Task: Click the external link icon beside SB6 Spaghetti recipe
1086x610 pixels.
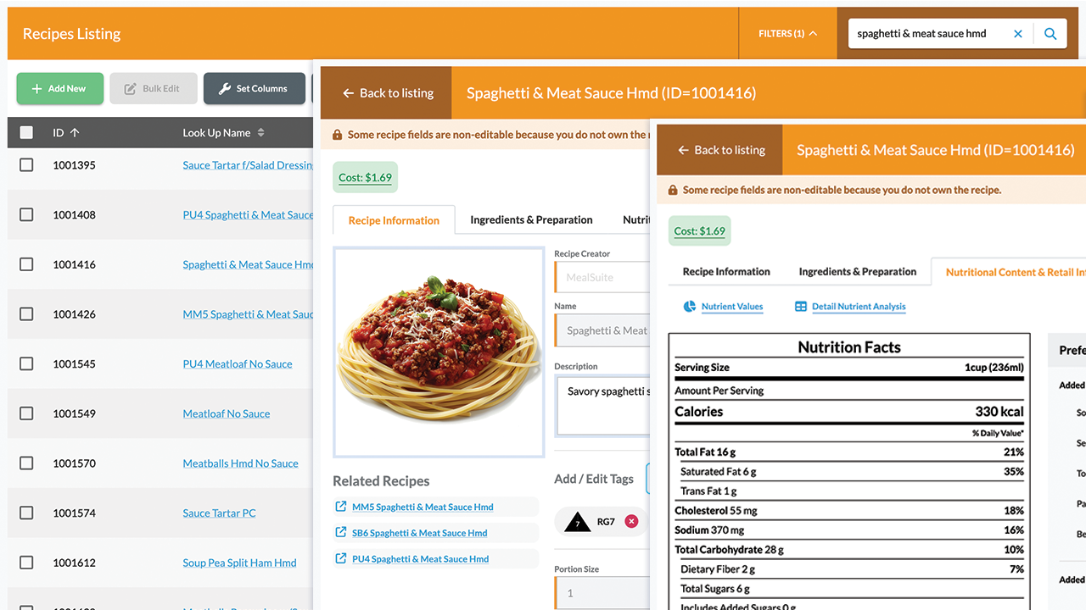Action: (x=342, y=532)
